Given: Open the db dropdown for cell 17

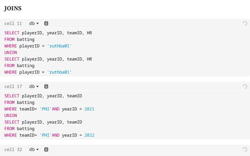Looking at the screenshot, I should 34,87.
